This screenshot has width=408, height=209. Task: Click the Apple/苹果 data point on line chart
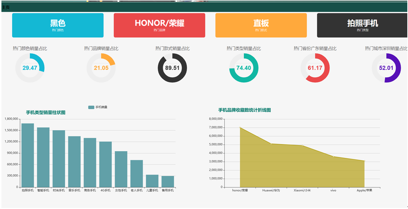click(x=364, y=161)
